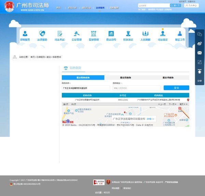The height and width of the screenshot is (196, 205).
Task: Click the 机构地址 address input field
Action: tap(132, 88)
